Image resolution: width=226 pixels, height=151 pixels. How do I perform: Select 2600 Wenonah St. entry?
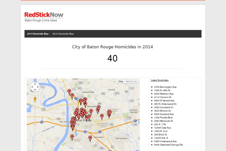[x=164, y=121]
